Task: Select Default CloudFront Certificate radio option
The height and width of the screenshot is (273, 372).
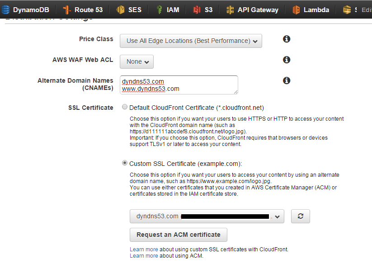Action: tap(125, 108)
